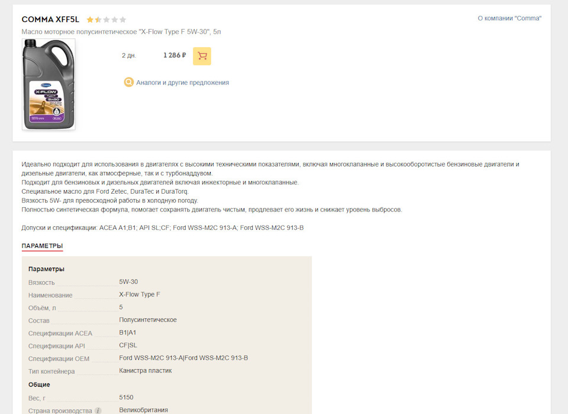
Task: Open Аналоги и другие предложения link
Action: [x=183, y=83]
